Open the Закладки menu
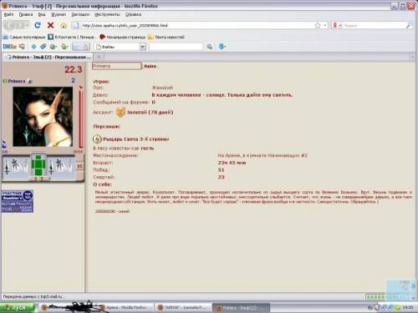The image size is (418, 313). point(80,14)
